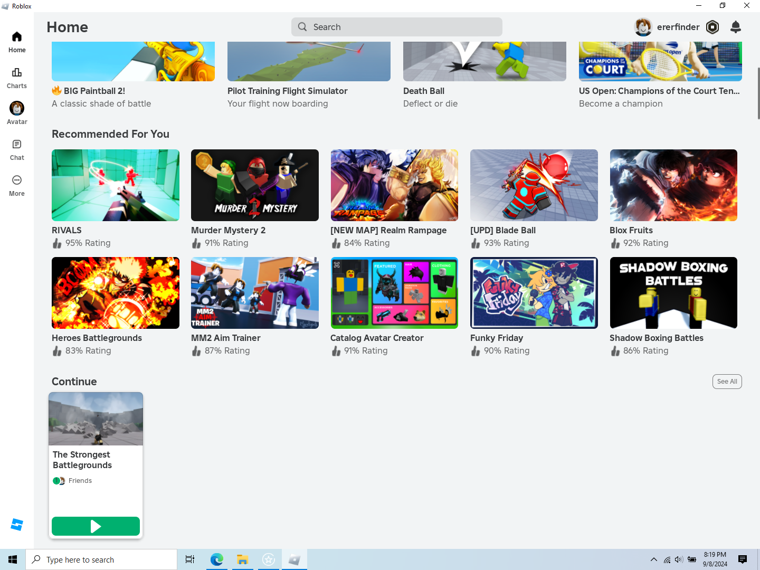
Task: Open the Catalog Avatar Creator thumbnail
Action: [394, 293]
